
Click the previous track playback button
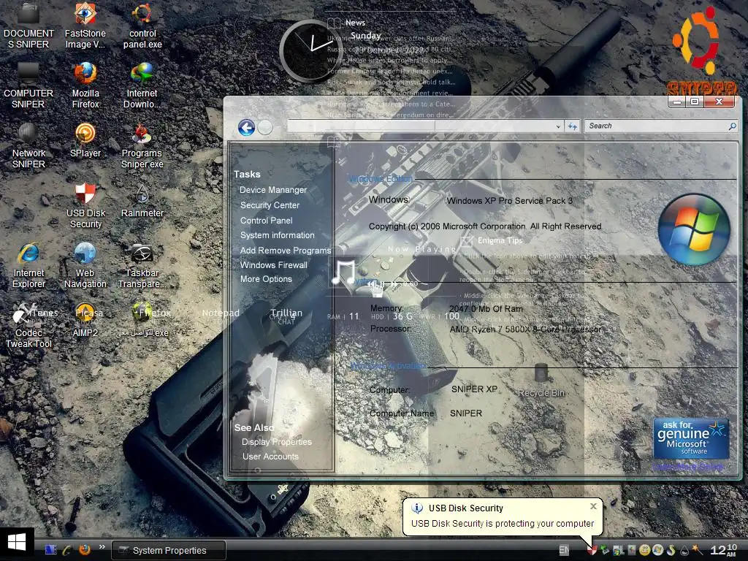[371, 284]
